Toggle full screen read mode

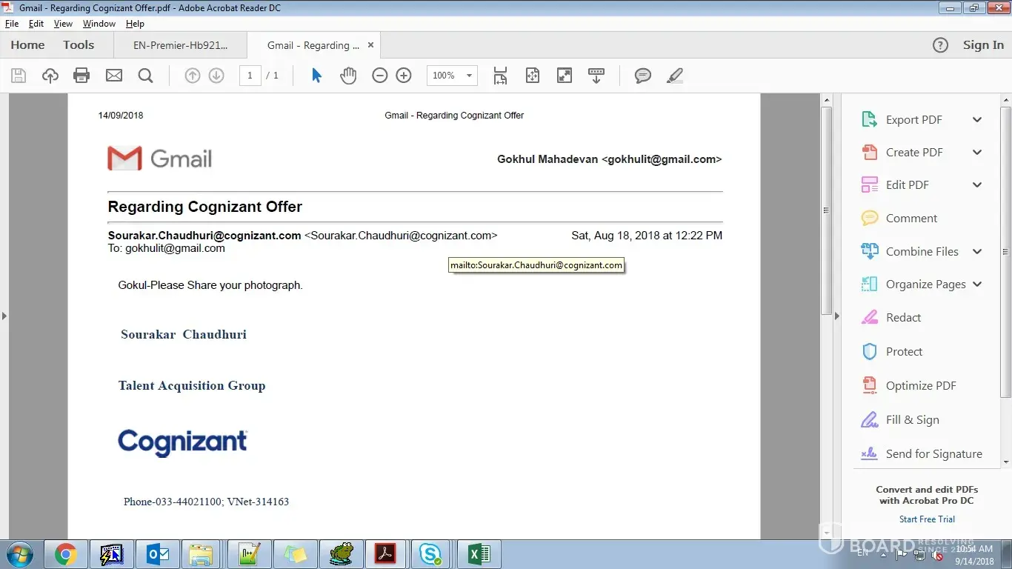(565, 76)
